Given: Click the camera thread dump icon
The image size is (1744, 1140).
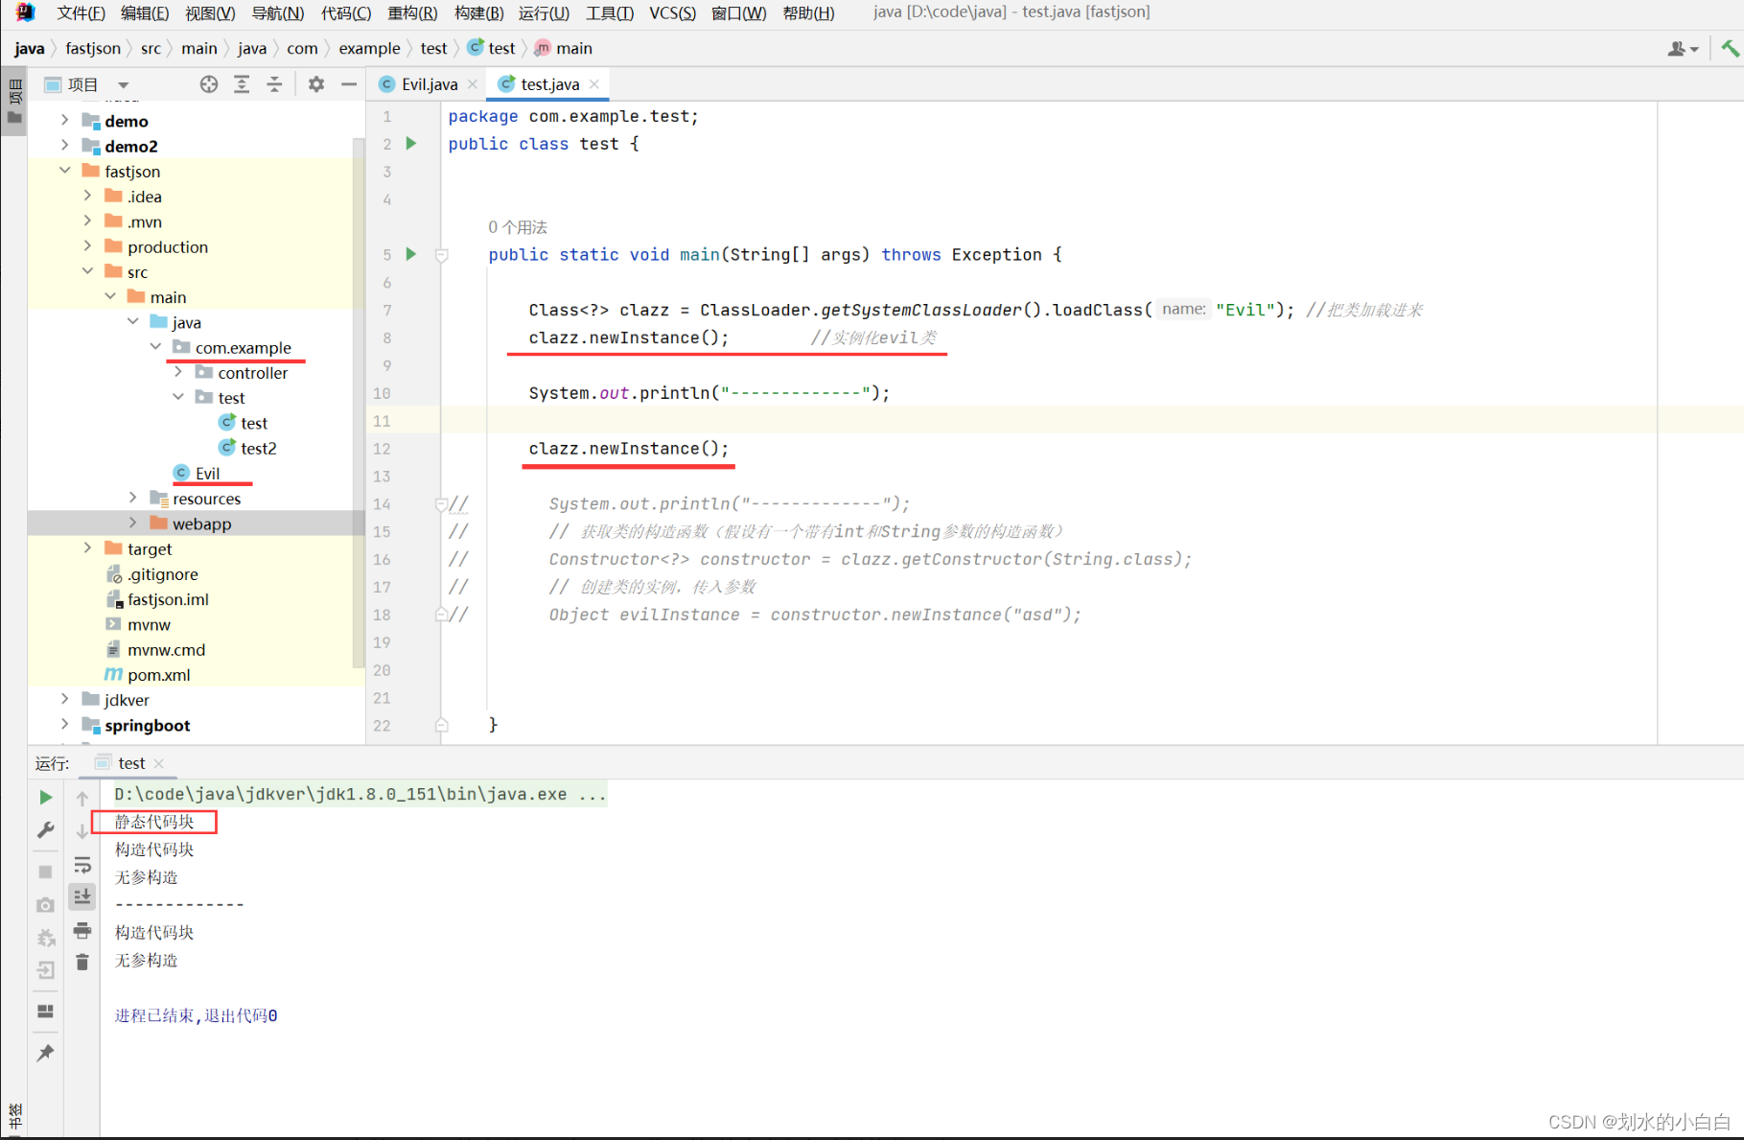Looking at the screenshot, I should pyautogui.click(x=45, y=905).
